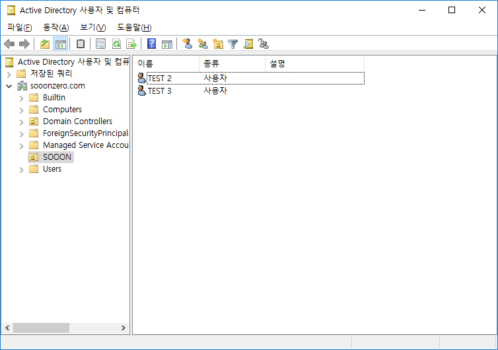Viewport: 498px width, 350px height.
Task: Click 사용자 type cell for TEST 3
Action: [x=215, y=90]
